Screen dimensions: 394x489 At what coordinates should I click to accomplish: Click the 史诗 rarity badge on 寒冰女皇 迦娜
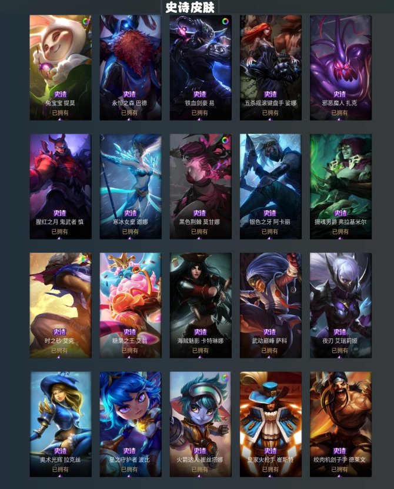click(131, 213)
